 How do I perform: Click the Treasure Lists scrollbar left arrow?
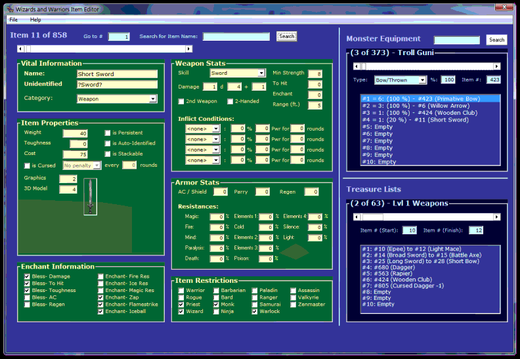(357, 217)
